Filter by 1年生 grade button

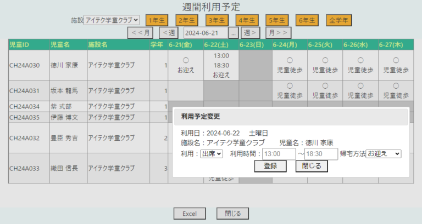[158, 21]
